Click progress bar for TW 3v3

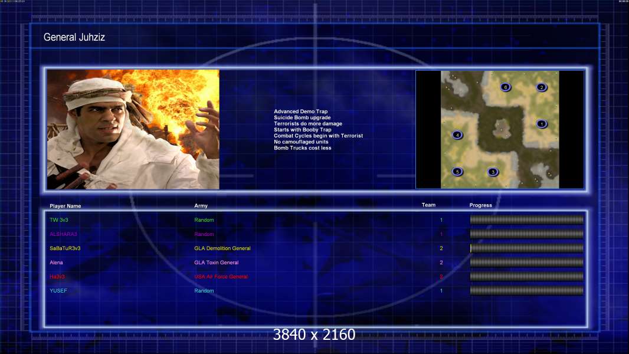point(527,219)
